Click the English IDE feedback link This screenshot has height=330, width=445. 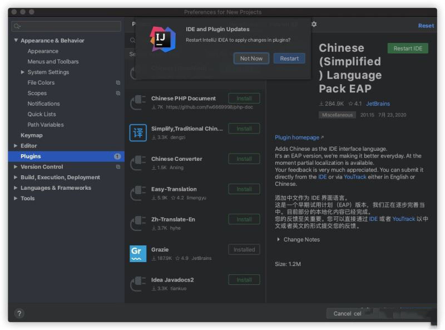[x=323, y=177]
